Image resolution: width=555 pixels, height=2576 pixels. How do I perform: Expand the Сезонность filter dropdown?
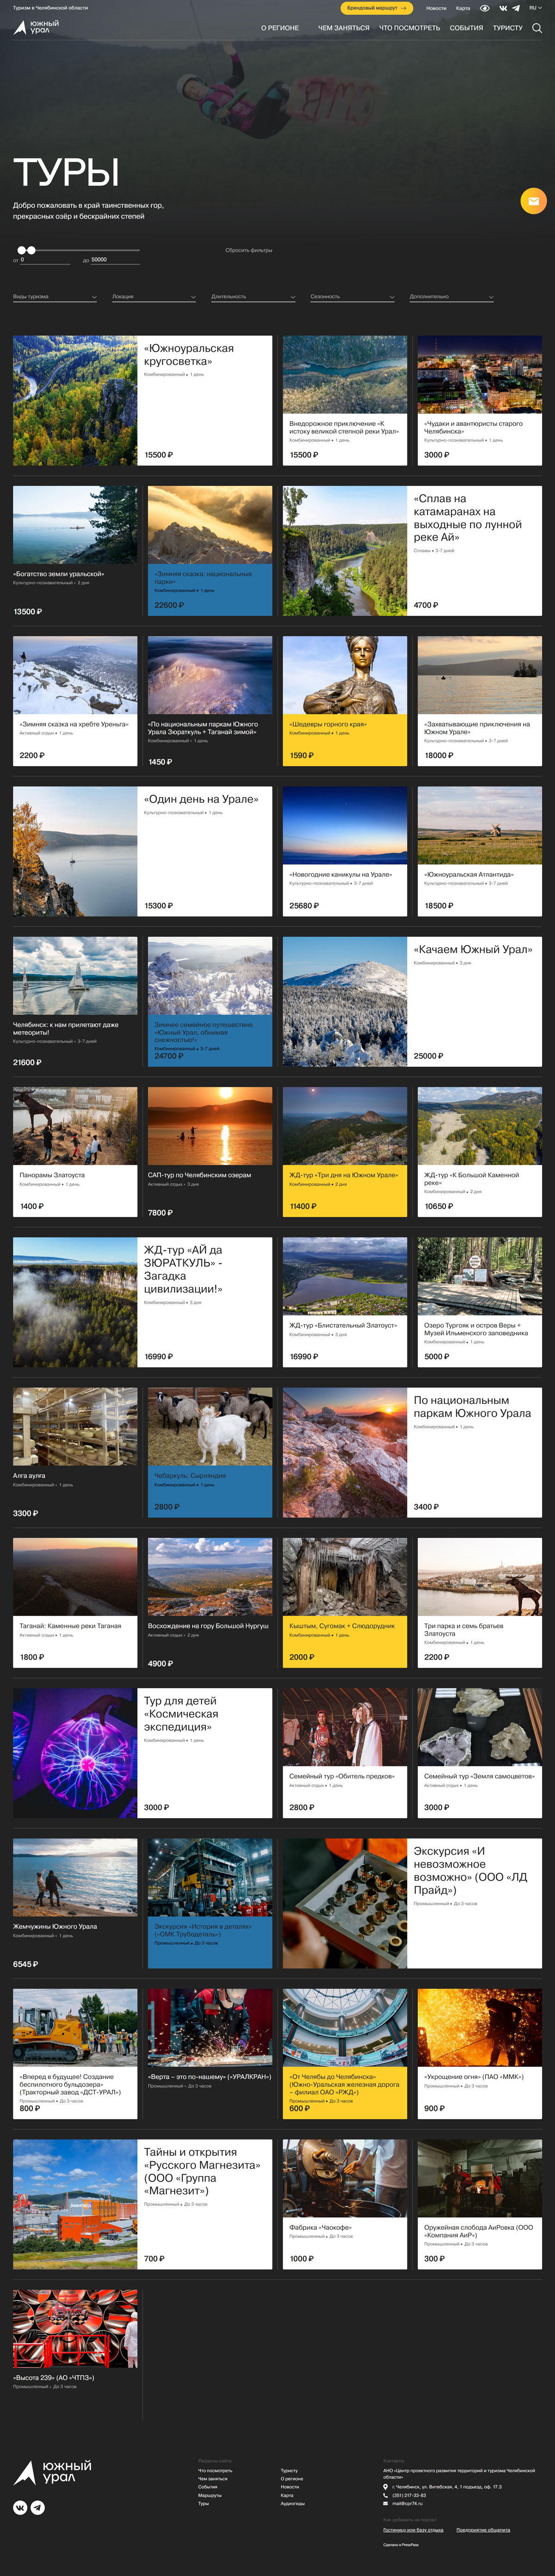[352, 297]
